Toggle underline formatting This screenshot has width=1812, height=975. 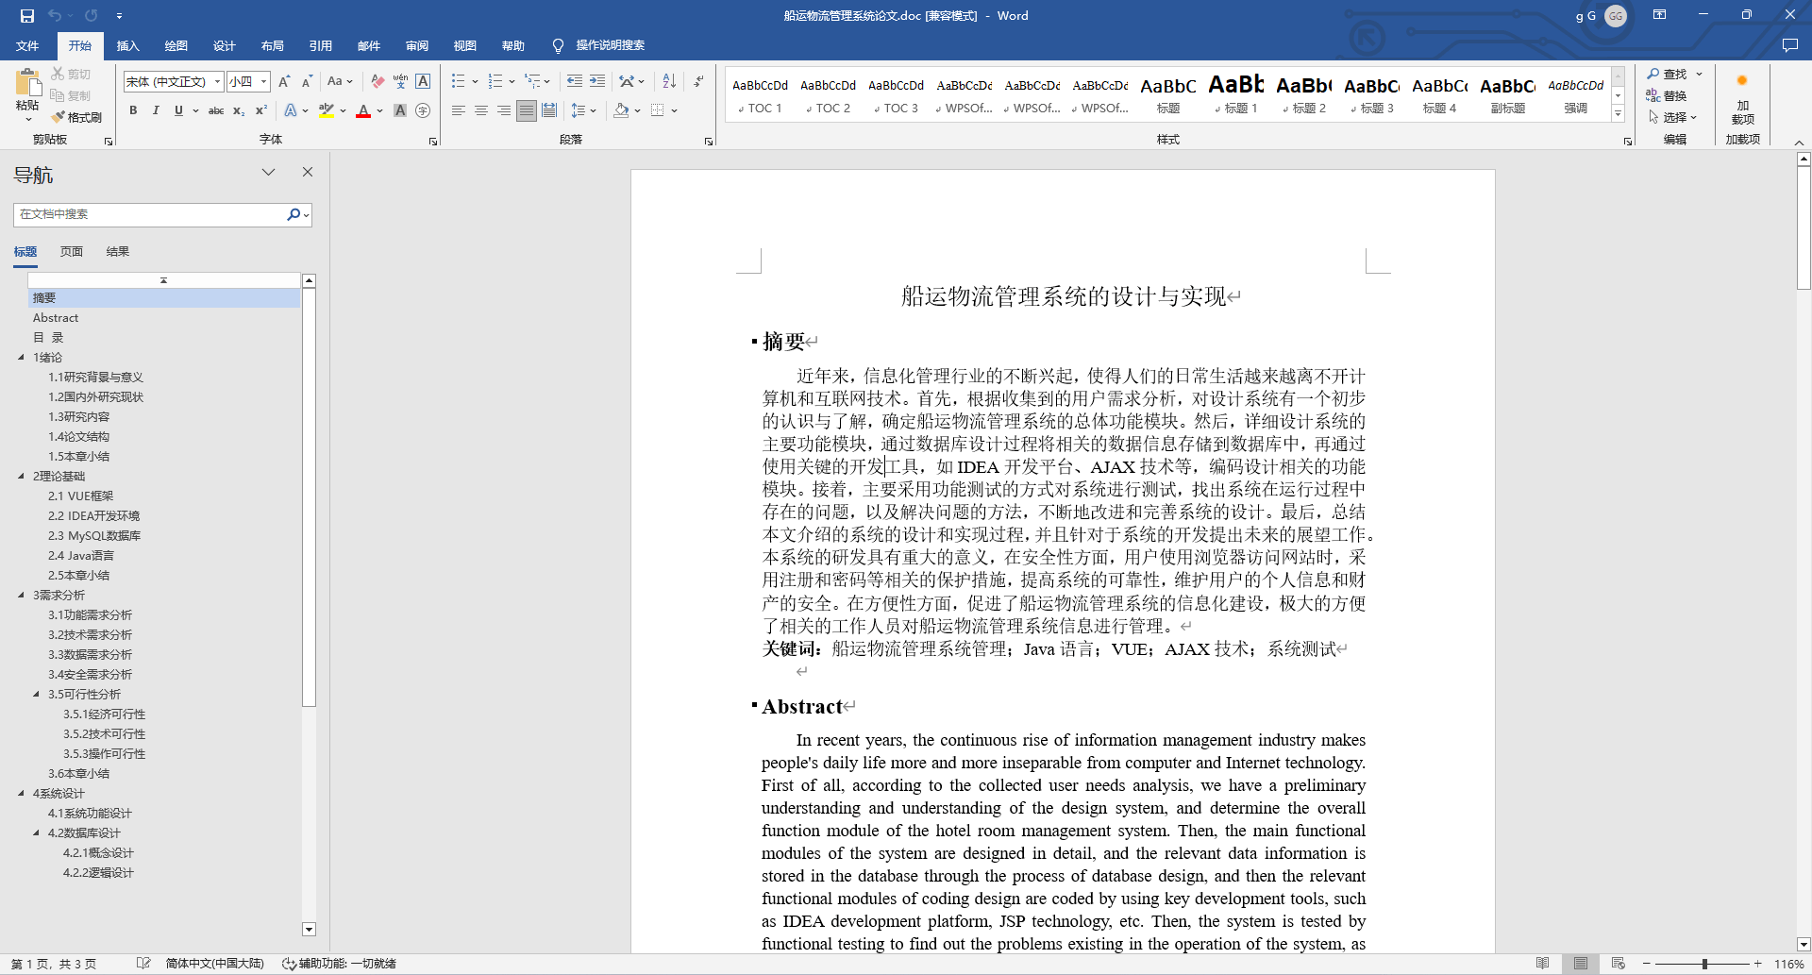178,110
